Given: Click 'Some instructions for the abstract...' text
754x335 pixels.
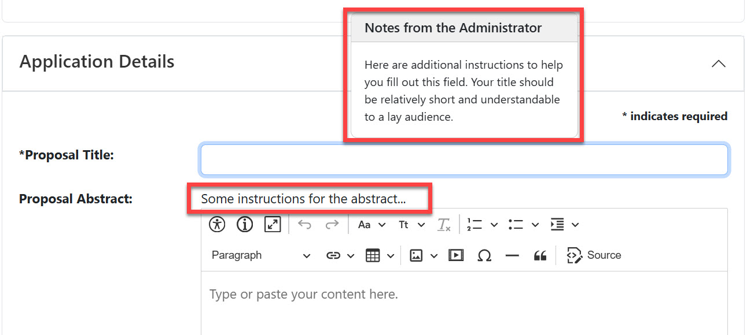Looking at the screenshot, I should 303,199.
